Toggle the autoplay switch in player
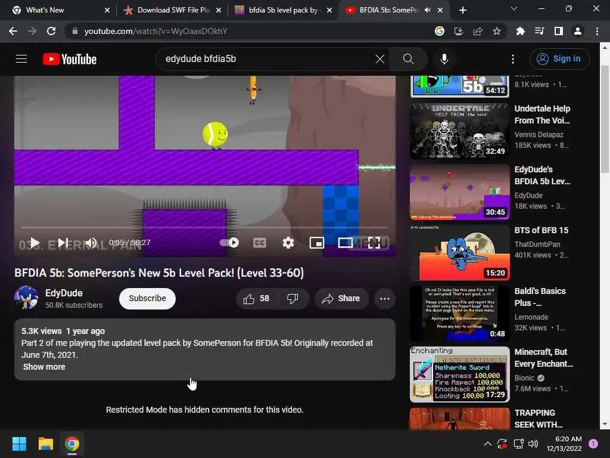The image size is (610, 458). [x=229, y=243]
